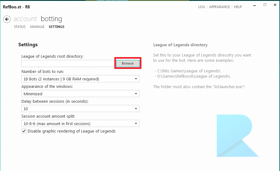Viewport: 280px width, 171px height.
Task: Click the 'Session account amount split:' label
Action: coord(48,116)
